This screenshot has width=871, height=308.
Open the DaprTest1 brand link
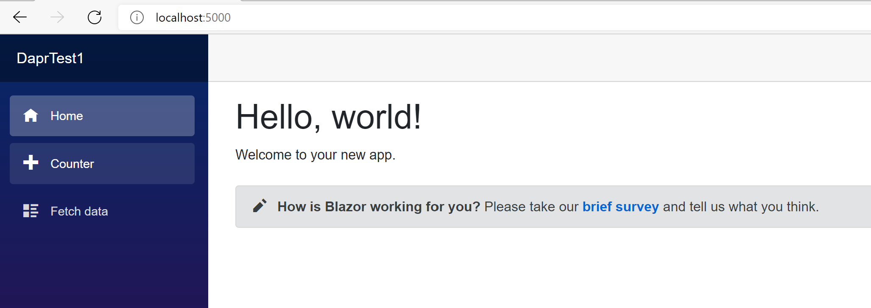pos(50,58)
